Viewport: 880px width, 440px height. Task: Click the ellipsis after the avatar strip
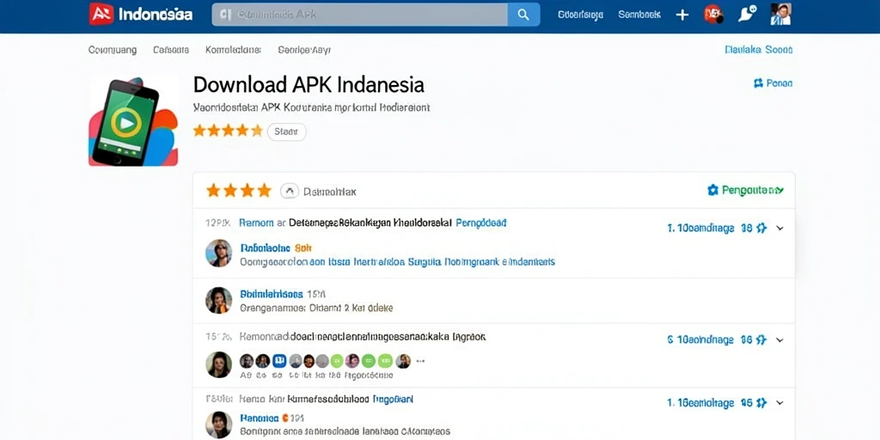[419, 362]
